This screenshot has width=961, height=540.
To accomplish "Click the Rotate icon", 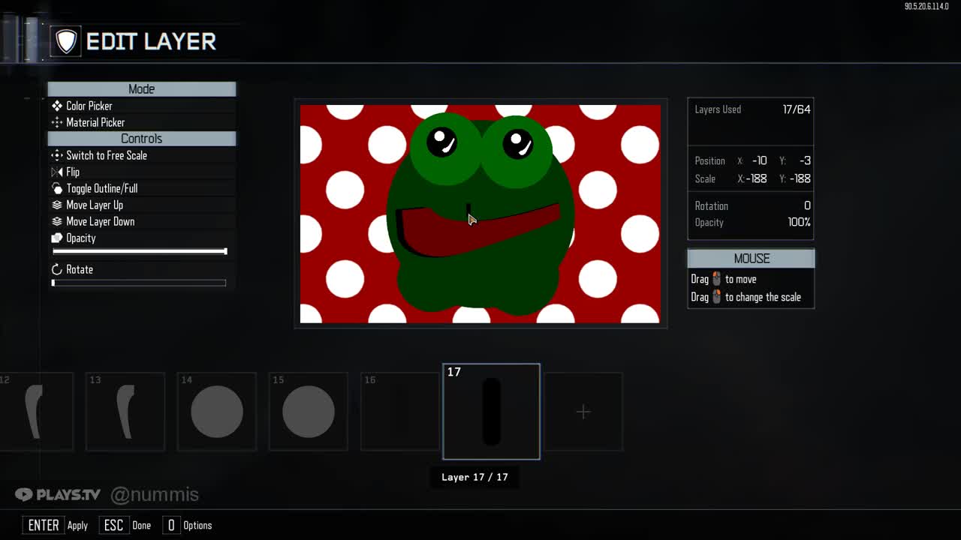I will click(57, 269).
